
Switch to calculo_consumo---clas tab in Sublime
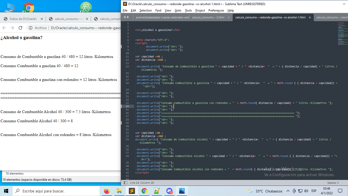pos(332,17)
